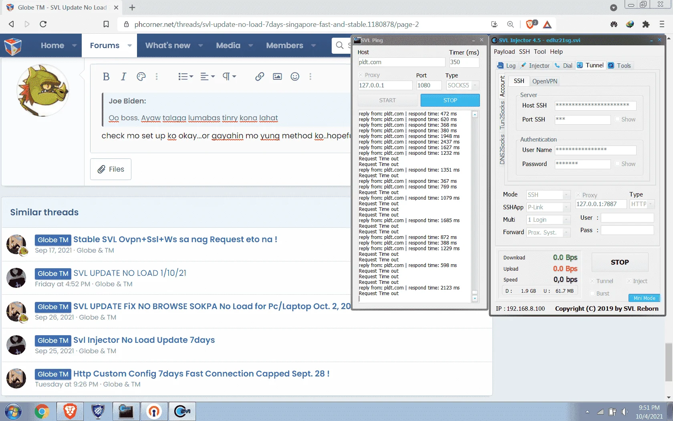Toggle Tunnel checkbox in SVL Injector
This screenshot has width=673, height=421.
click(592, 281)
